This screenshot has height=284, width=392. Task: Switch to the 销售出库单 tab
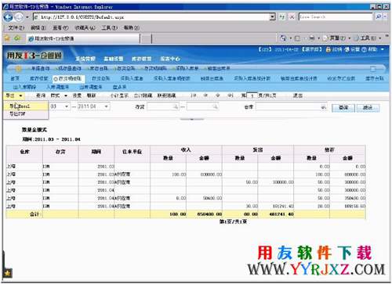[x=212, y=78]
